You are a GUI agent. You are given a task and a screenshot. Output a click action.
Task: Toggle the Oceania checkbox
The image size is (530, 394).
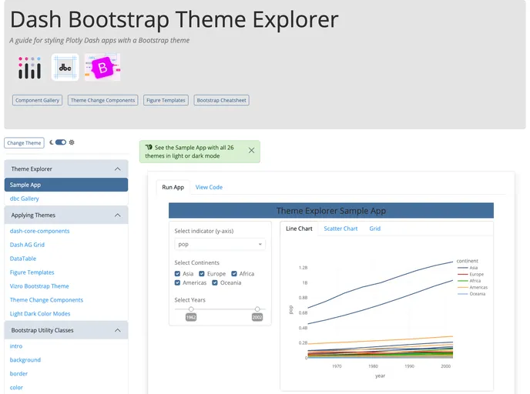coord(216,283)
